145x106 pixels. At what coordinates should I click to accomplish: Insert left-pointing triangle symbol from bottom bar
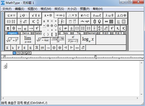click(66, 48)
